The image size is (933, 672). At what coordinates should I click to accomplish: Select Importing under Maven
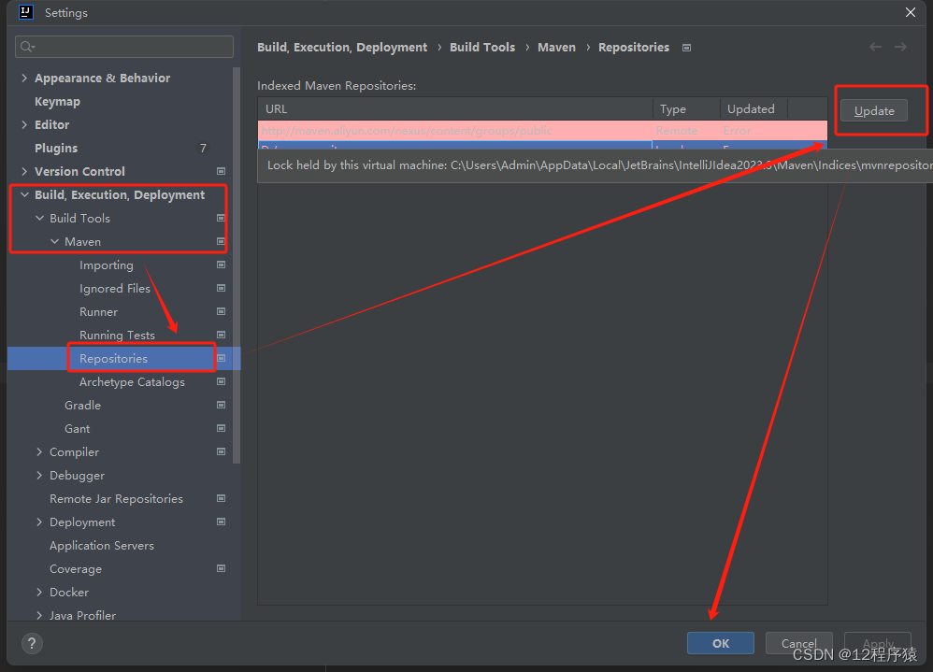point(107,265)
